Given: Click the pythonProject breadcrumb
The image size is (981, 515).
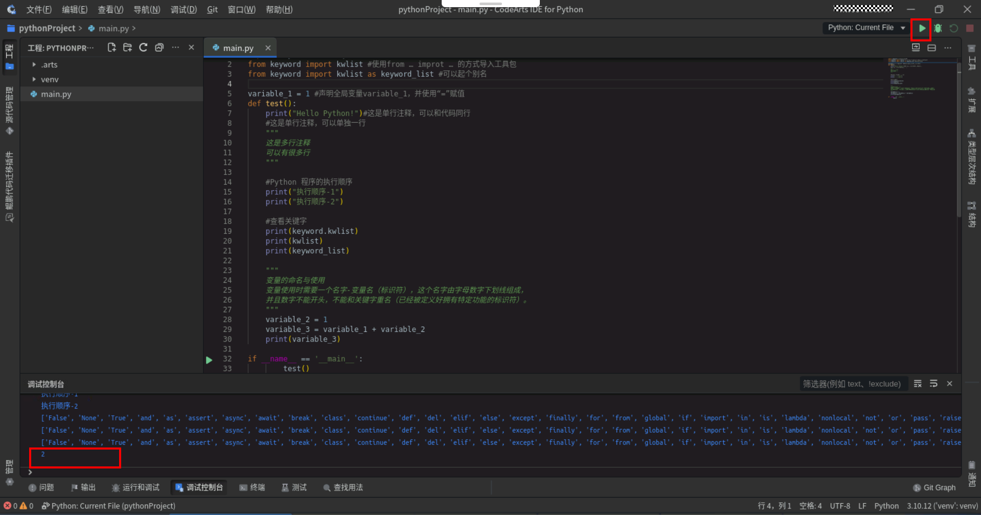Looking at the screenshot, I should (x=47, y=28).
